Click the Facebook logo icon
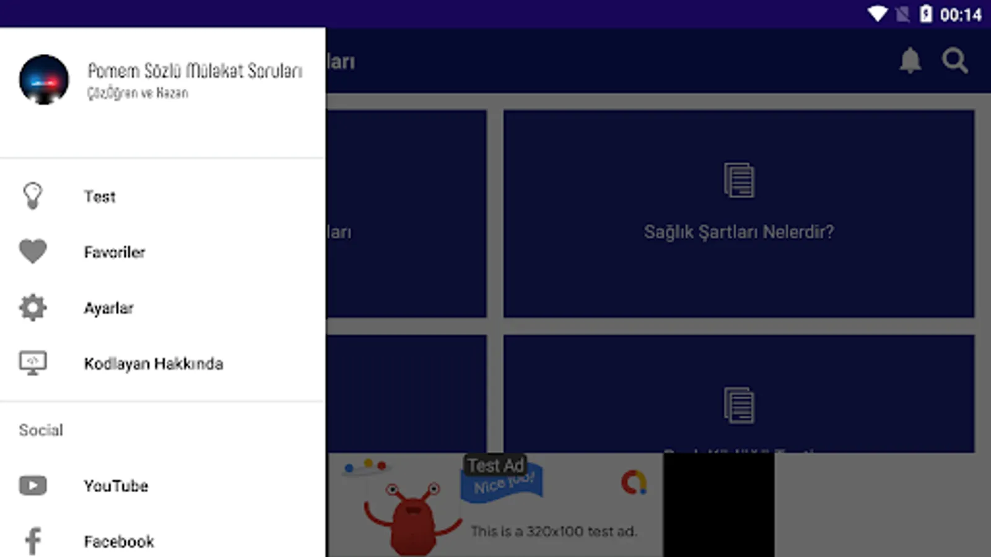The image size is (991, 557). [33, 542]
